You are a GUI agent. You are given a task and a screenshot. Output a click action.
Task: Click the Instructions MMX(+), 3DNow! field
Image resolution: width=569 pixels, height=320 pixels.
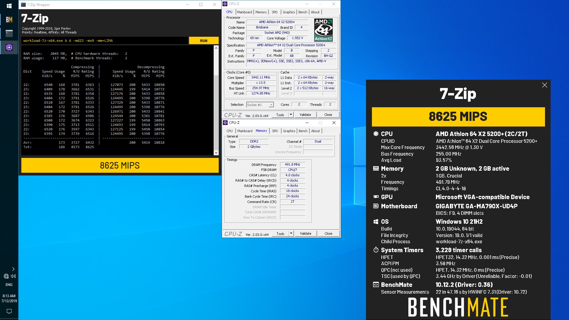[x=291, y=63]
